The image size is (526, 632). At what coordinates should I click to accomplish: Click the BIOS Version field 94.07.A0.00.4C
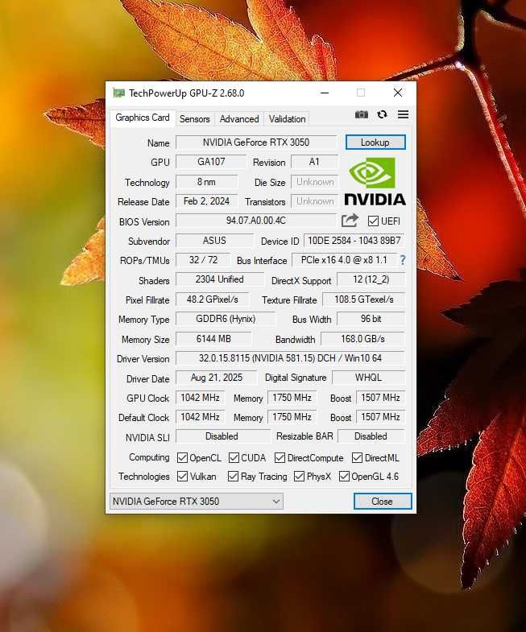[x=256, y=221]
